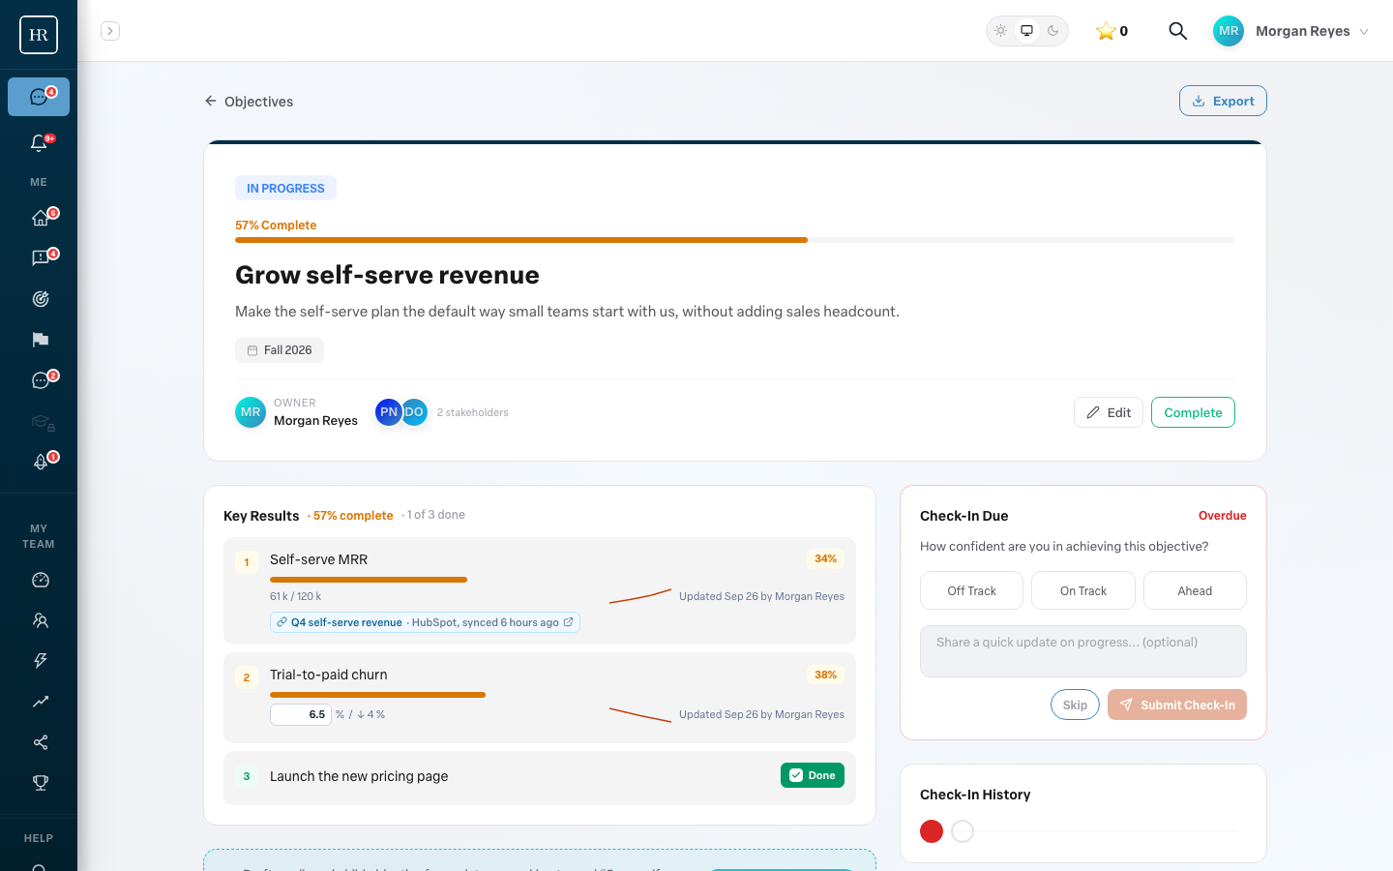Open search magnifier in header
1393x871 pixels.
pyautogui.click(x=1177, y=31)
